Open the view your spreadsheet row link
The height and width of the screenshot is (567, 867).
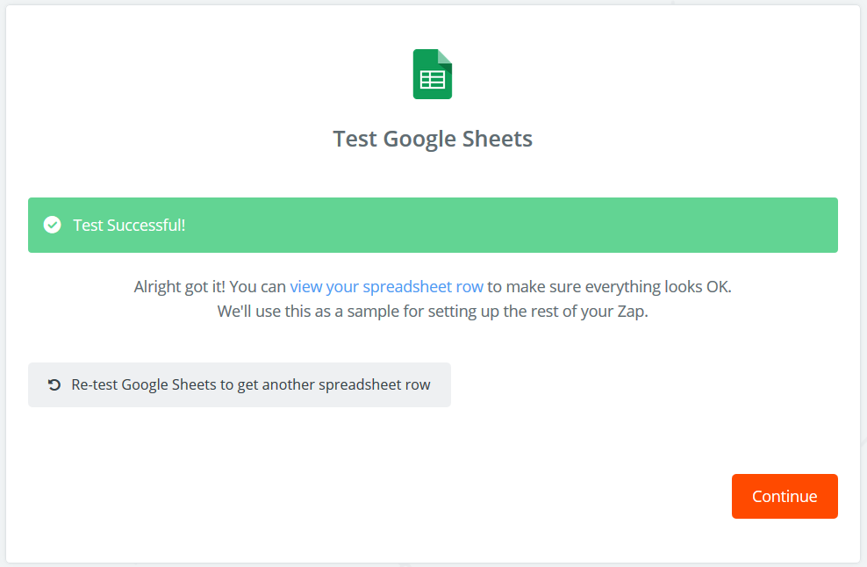[x=386, y=286]
